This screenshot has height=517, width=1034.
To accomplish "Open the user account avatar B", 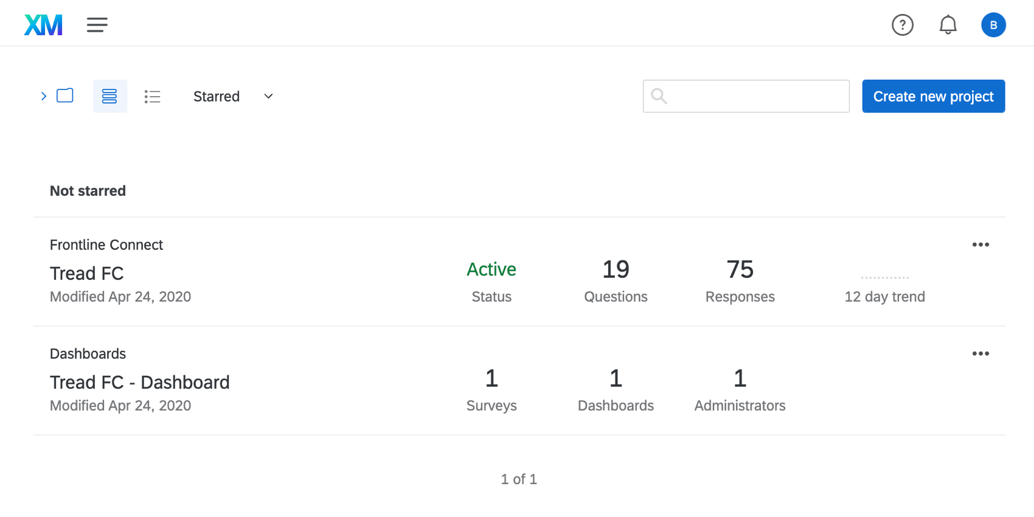I will [x=993, y=25].
